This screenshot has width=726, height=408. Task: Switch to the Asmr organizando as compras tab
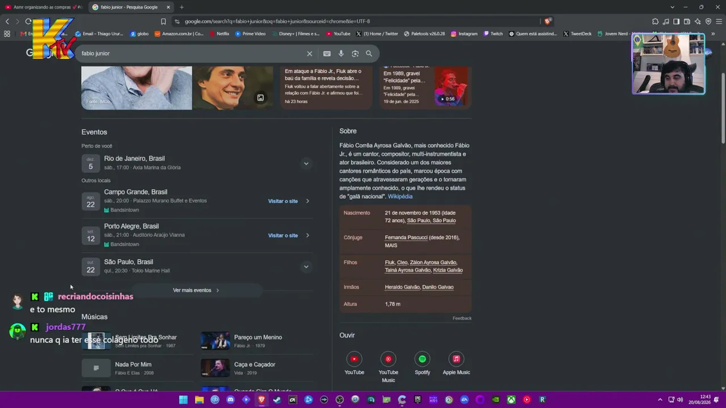point(44,7)
